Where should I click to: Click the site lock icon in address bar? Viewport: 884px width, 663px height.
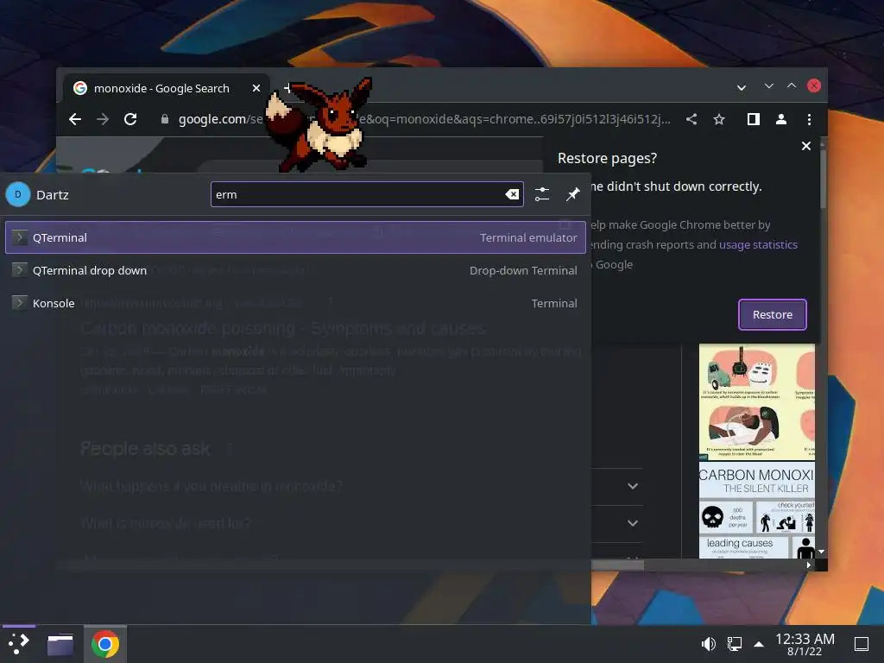coord(164,119)
